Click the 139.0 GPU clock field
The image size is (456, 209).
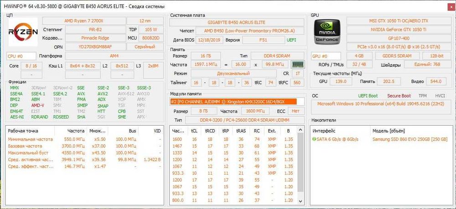341,82
